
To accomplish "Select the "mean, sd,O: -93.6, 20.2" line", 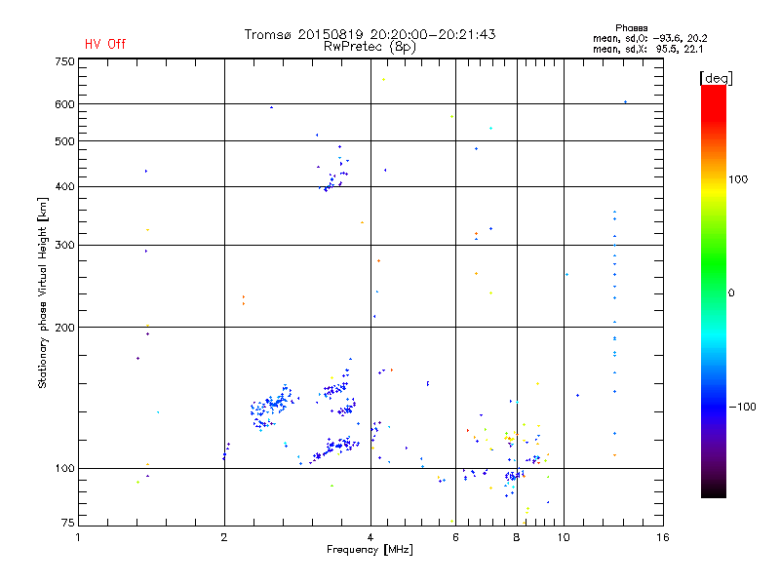I will point(649,39).
